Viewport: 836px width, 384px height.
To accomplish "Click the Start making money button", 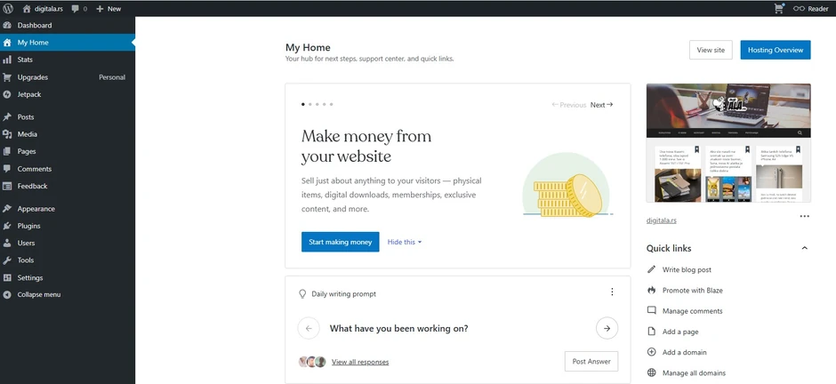I will click(340, 242).
